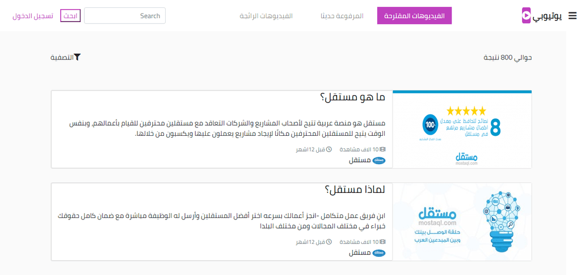Click the يوتيوبي site name text

pos(548,16)
